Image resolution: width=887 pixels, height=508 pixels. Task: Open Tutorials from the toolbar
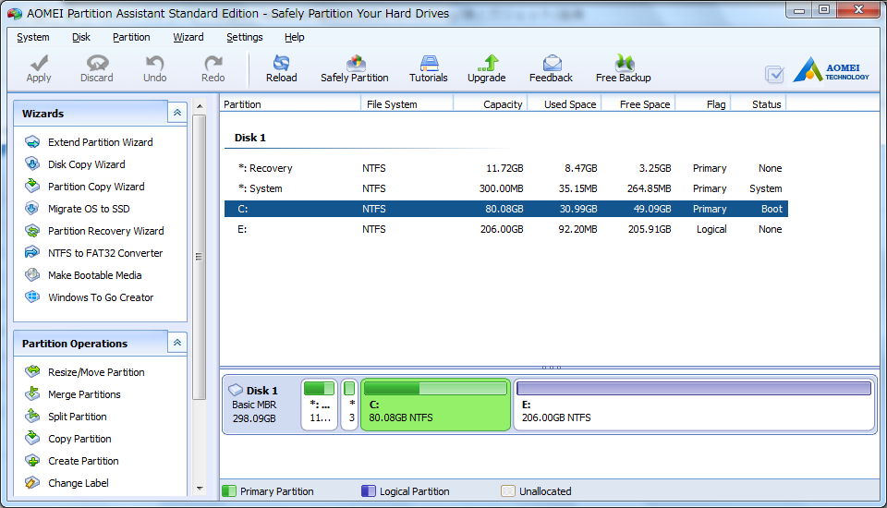(428, 69)
